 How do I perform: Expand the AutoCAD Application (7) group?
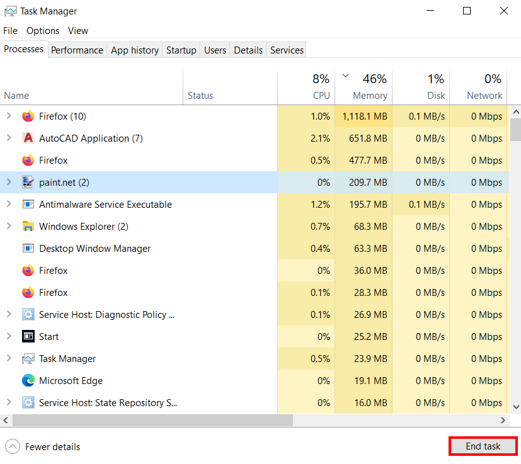tap(9, 138)
